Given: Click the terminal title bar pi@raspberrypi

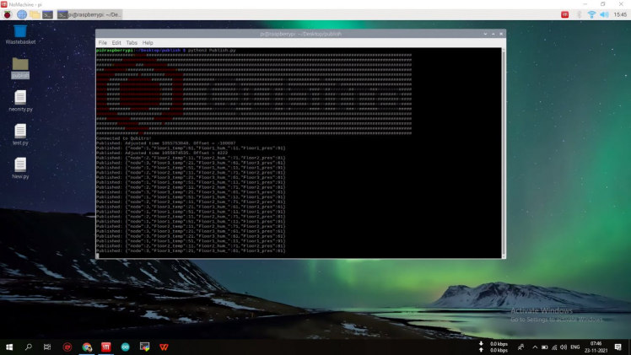Looking at the screenshot, I should tap(300, 35).
